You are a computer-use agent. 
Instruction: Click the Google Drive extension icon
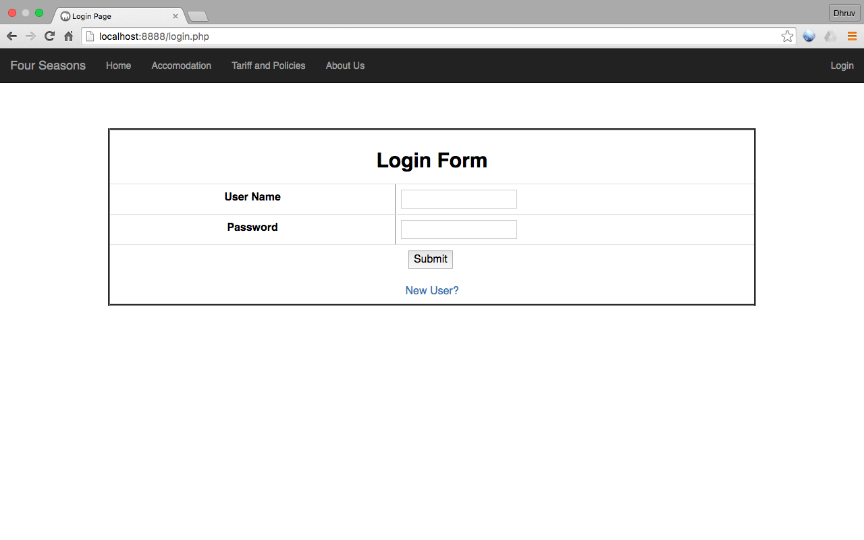click(x=830, y=36)
